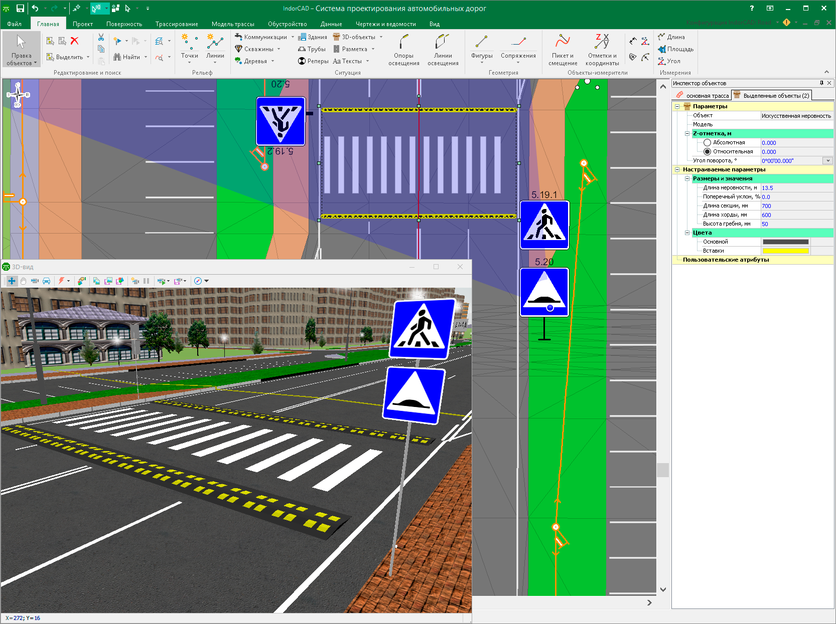The height and width of the screenshot is (624, 836).
Task: Open the 'Коммуникации' dropdown
Action: [293, 37]
